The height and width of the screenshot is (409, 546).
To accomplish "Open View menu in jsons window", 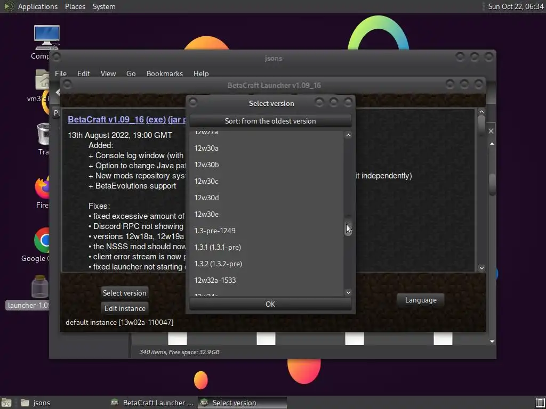I will click(x=108, y=73).
